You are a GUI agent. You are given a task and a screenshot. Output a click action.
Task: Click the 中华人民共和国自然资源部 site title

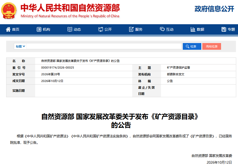click(x=70, y=8)
